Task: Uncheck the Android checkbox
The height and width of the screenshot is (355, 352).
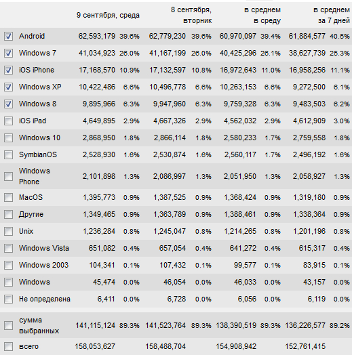Action: point(8,36)
